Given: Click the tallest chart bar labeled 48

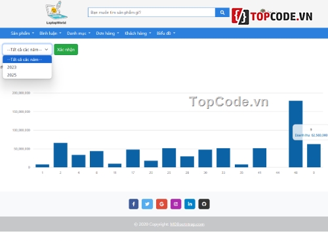Looking at the screenshot, I should 296,134.
